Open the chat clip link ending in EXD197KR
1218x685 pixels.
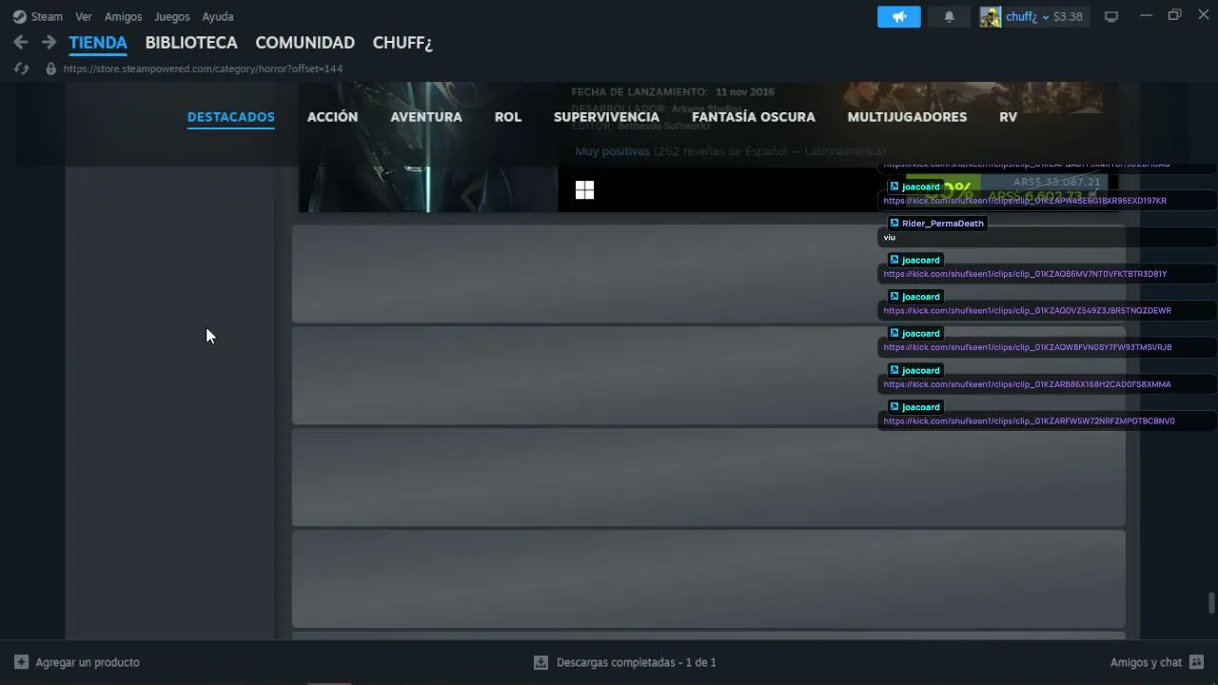point(1025,201)
